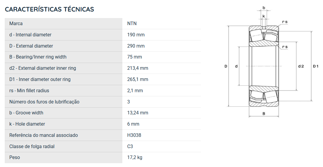
Task: Select Número dos furos de lubrificação row
Action: pyautogui.click(x=103, y=102)
